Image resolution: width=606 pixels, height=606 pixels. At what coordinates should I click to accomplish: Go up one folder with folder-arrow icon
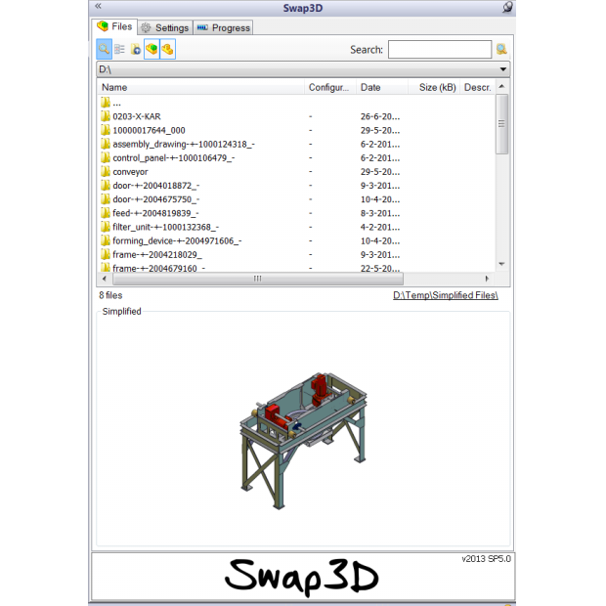click(135, 49)
